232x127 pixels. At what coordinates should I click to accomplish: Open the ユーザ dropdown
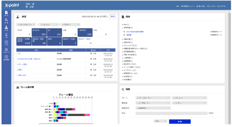pyautogui.click(x=189, y=103)
